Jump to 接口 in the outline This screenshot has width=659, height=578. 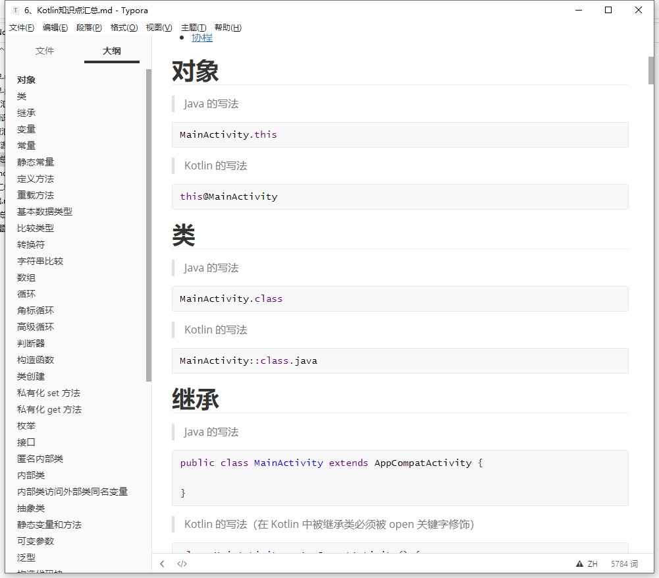[x=26, y=442]
